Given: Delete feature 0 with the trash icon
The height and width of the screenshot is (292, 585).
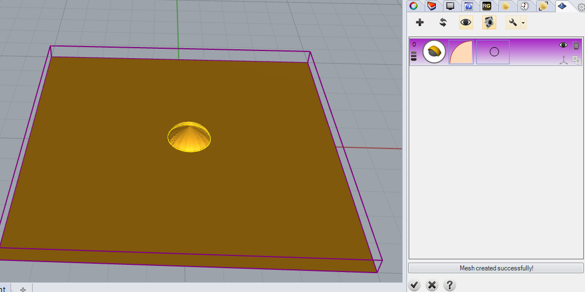Looking at the screenshot, I should coord(576,45).
